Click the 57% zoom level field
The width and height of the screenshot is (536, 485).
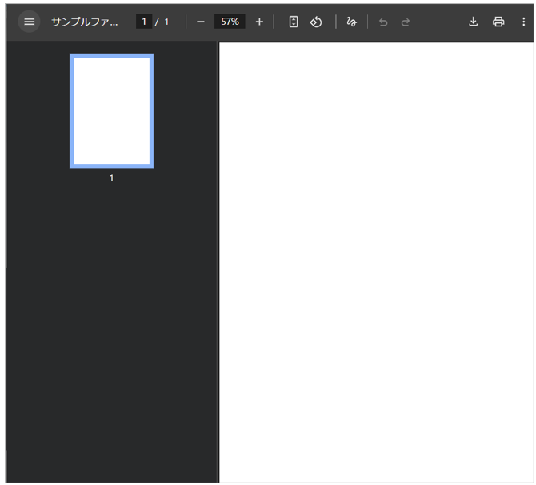coord(230,22)
